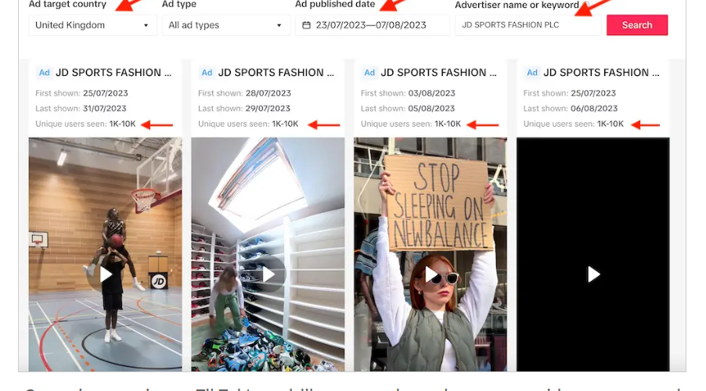Screen dimensions: 706x391
Task: Open the Ad target country dropdown
Action: point(92,25)
